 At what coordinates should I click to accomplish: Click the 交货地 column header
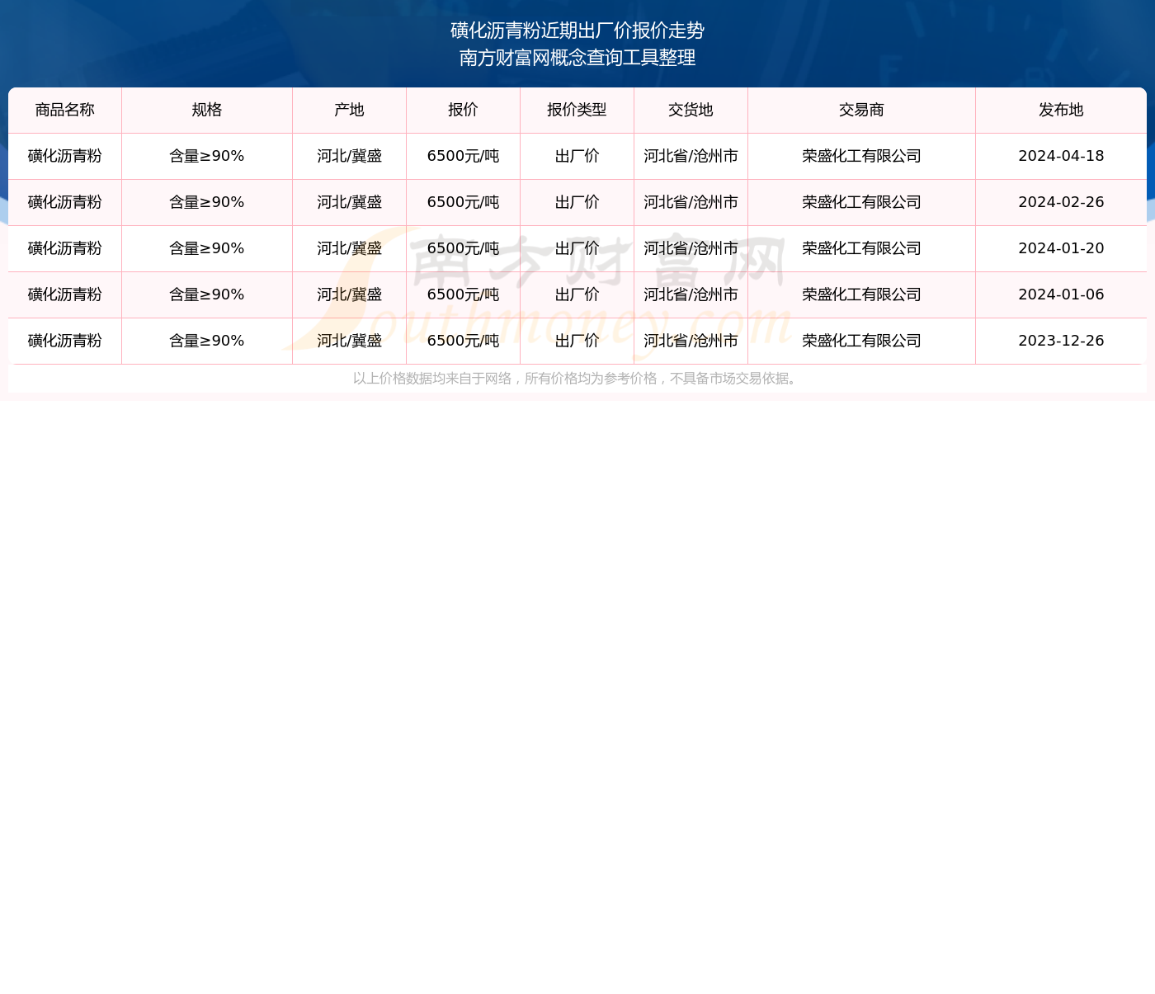click(691, 110)
